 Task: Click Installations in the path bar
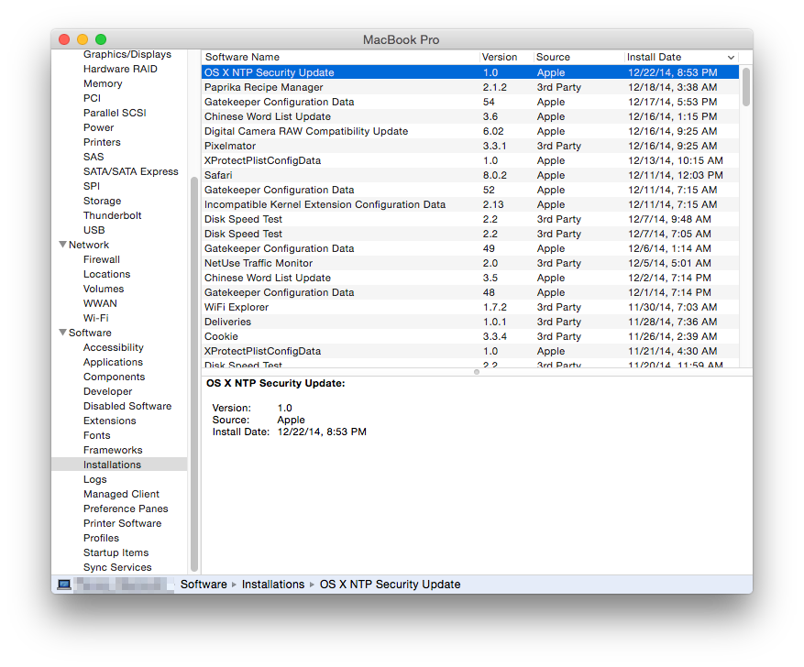click(273, 585)
